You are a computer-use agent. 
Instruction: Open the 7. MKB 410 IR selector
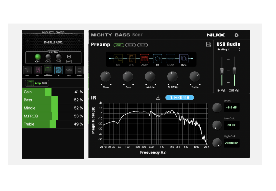180,98
